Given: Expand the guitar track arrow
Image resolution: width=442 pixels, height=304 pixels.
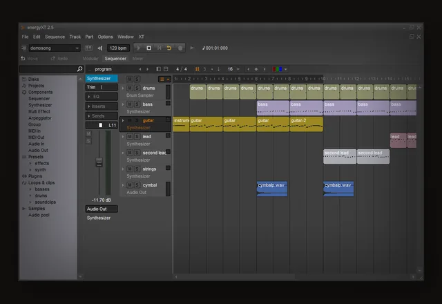Looking at the screenshot, I should pyautogui.click(x=123, y=120).
